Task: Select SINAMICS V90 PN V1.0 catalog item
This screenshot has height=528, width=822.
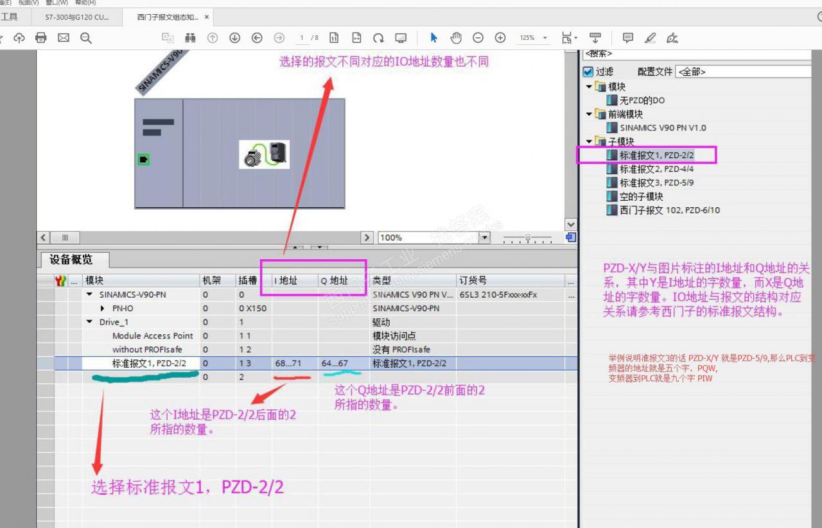Action: (x=656, y=128)
